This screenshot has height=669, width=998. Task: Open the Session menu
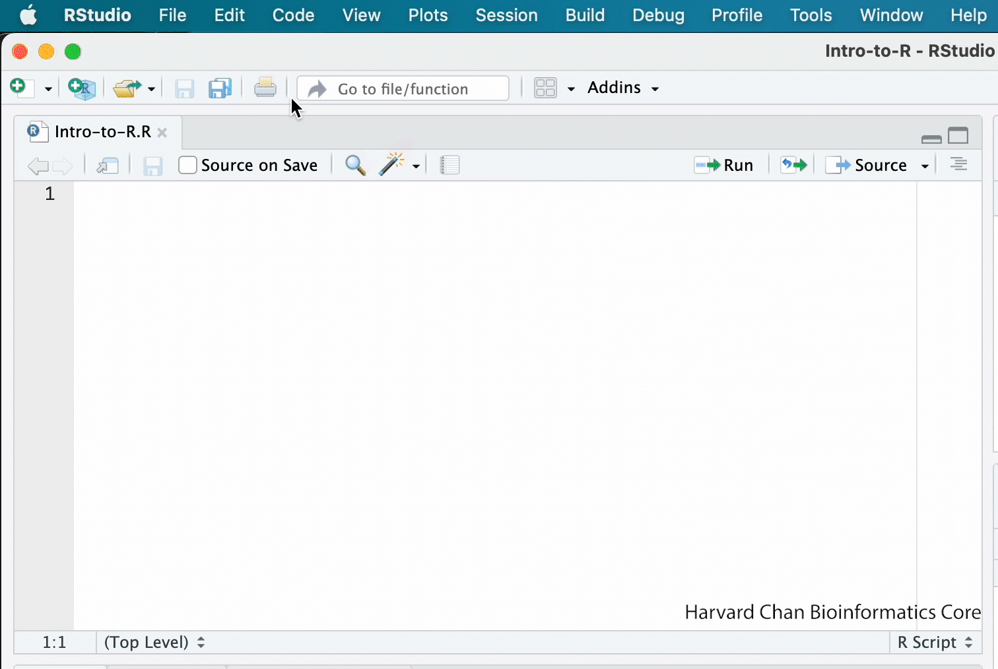[506, 15]
